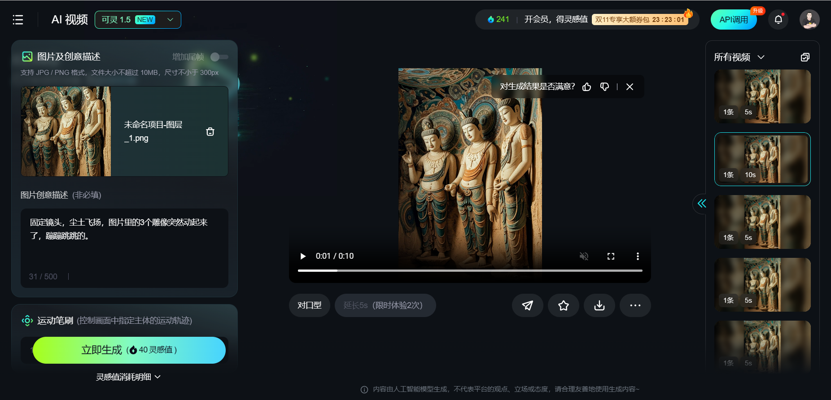Click the 延长5s extend button
Image resolution: width=831 pixels, height=400 pixels.
pyautogui.click(x=385, y=305)
